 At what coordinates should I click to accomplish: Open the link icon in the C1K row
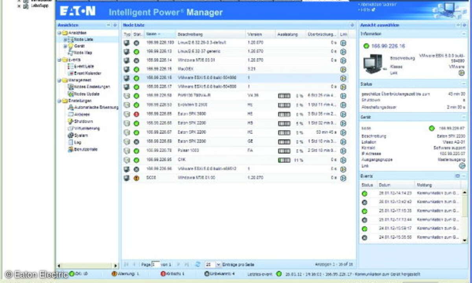[343, 160]
